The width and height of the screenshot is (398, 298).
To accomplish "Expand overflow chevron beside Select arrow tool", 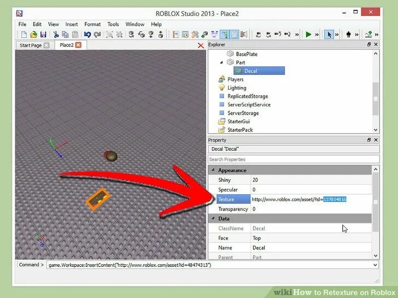I will pyautogui.click(x=337, y=34).
